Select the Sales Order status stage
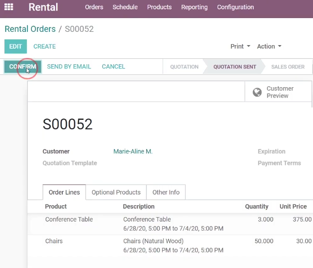 [x=288, y=67]
